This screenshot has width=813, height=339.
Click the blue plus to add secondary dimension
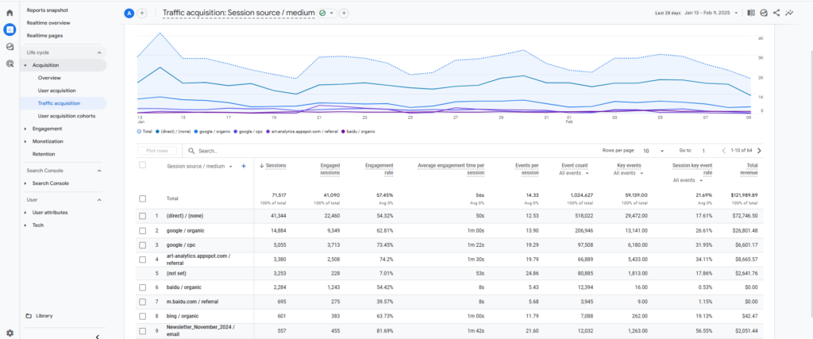244,166
